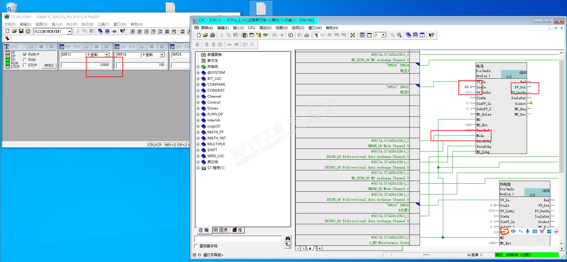Toggle the 查找首字母 checkbox

coord(196,246)
